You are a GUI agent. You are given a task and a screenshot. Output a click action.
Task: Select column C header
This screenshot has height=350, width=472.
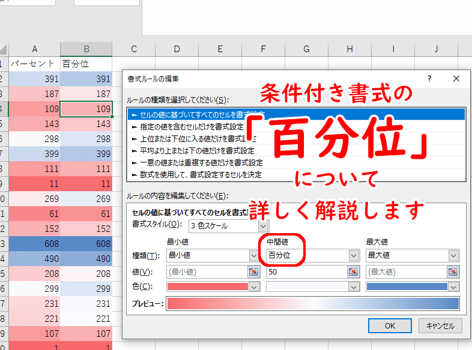(134, 49)
